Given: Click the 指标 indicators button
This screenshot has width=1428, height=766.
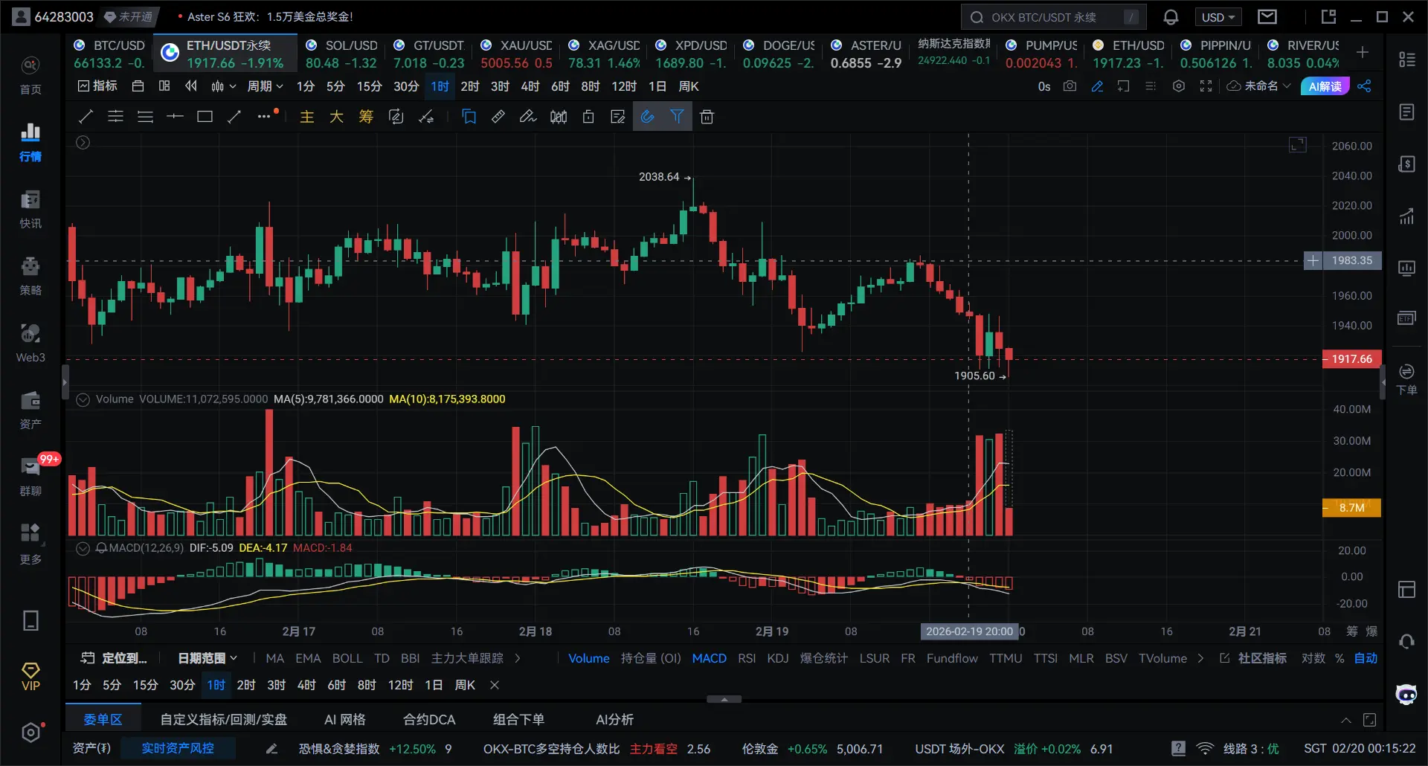Looking at the screenshot, I should [97, 86].
